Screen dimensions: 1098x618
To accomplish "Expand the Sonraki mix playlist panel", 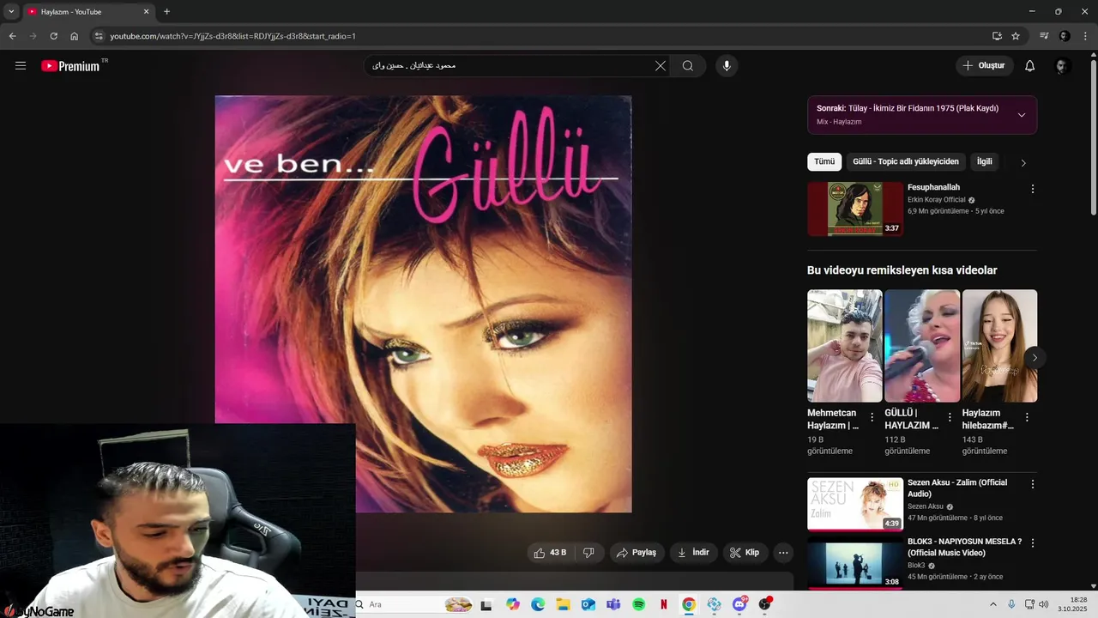I will tap(1022, 115).
